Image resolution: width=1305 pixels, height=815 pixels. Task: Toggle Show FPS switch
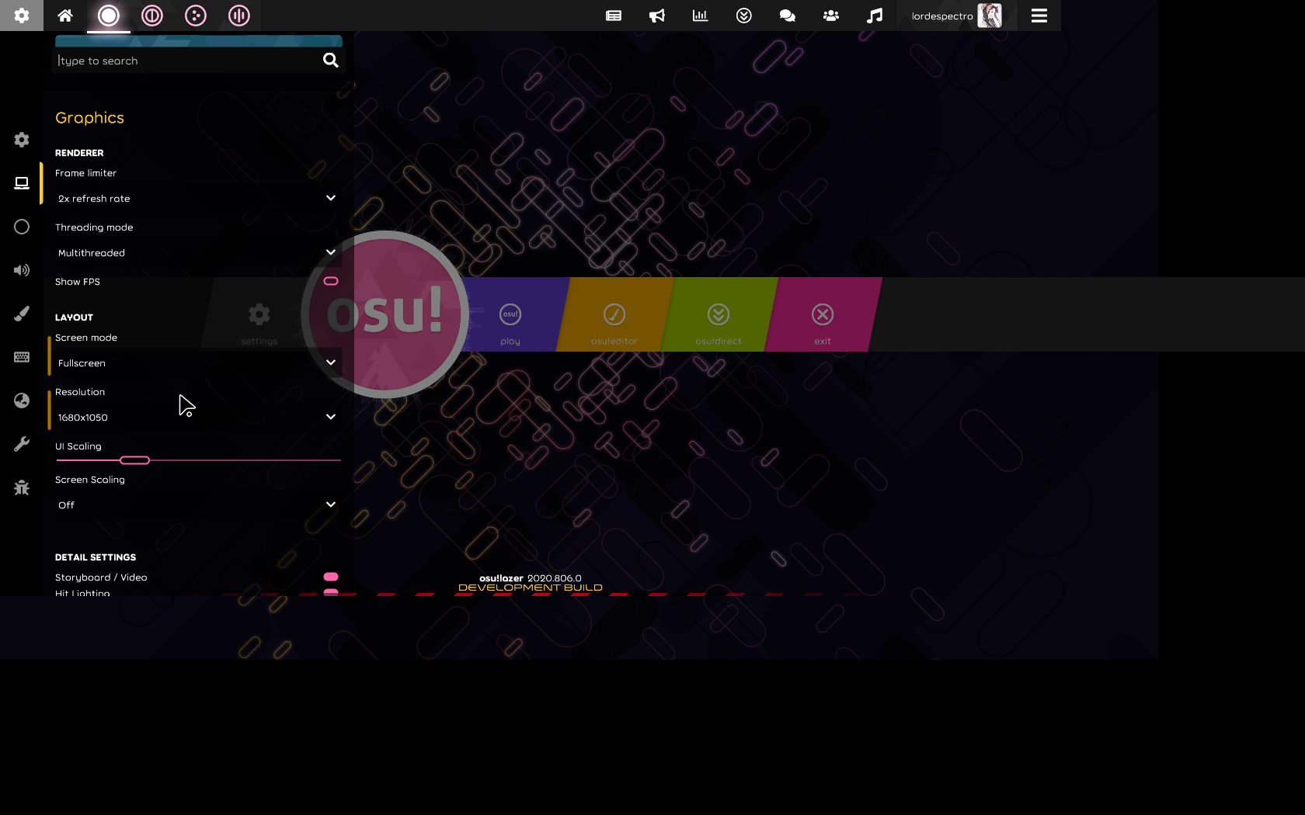tap(331, 281)
